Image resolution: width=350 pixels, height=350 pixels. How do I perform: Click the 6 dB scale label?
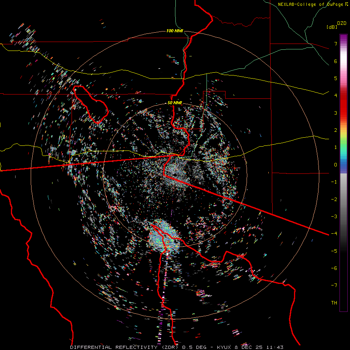(336, 61)
